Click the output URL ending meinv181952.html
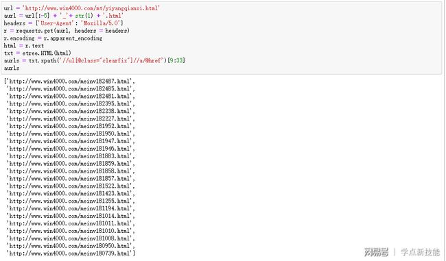 point(71,126)
